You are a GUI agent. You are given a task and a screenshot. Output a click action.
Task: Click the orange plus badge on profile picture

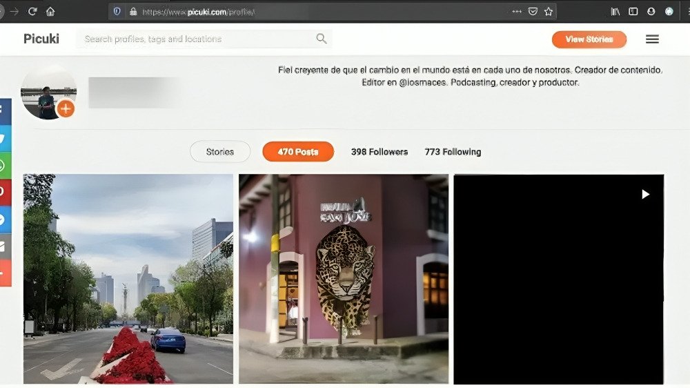tap(66, 108)
